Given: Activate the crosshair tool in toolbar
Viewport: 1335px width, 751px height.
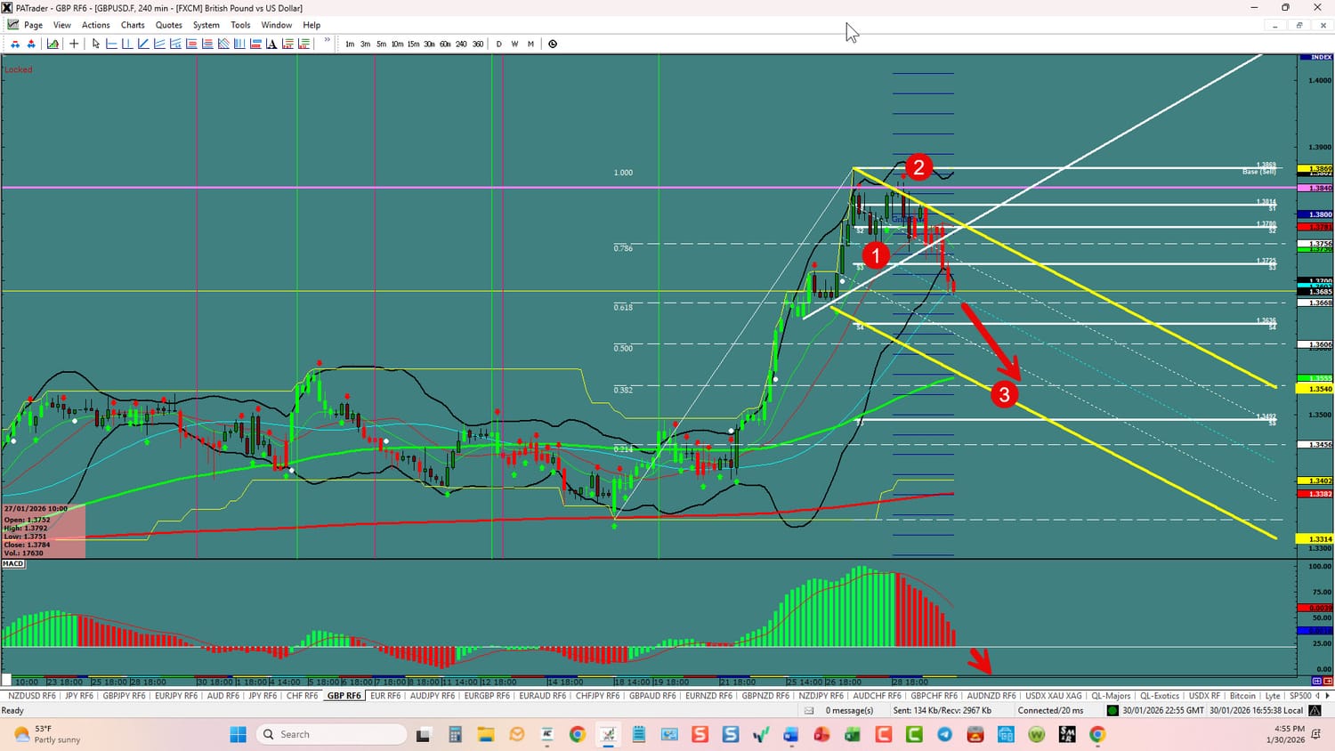Looking at the screenshot, I should pos(74,44).
